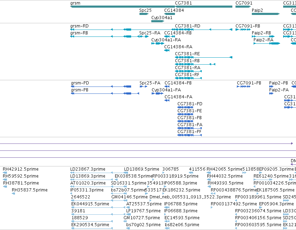The image size is (296, 230).
Task: Click EST label EC14593.5prime
Action: click(x=182, y=218)
